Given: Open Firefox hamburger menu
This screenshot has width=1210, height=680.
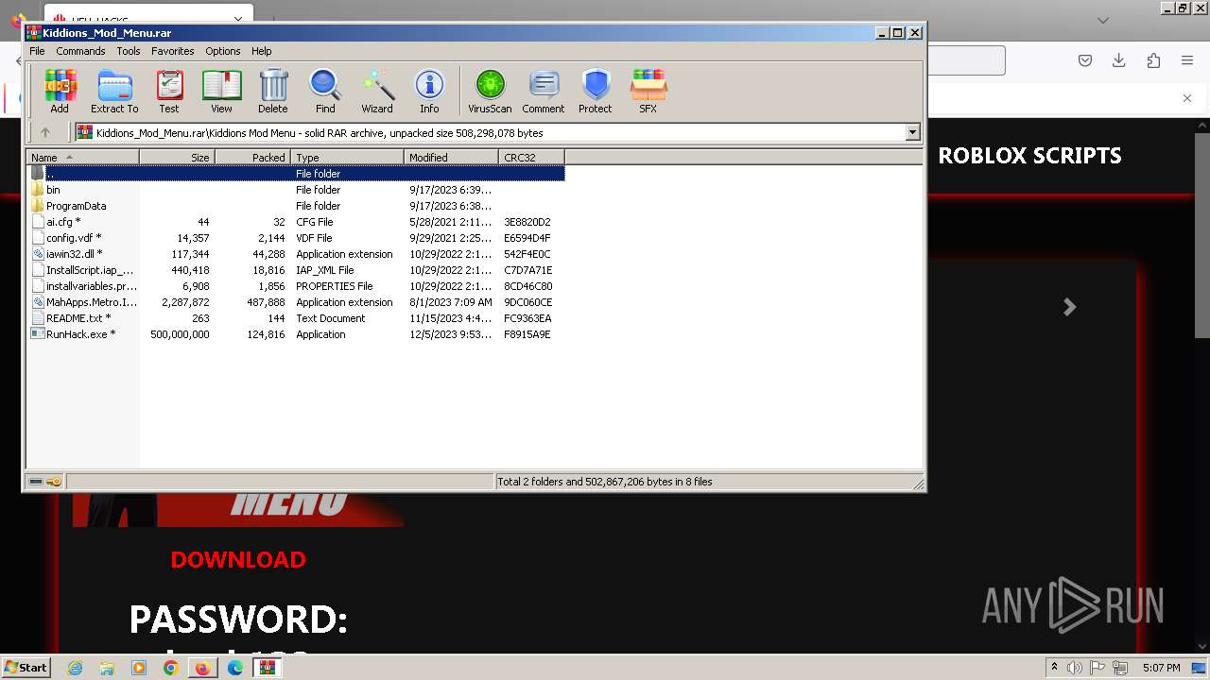Looking at the screenshot, I should coord(1186,60).
